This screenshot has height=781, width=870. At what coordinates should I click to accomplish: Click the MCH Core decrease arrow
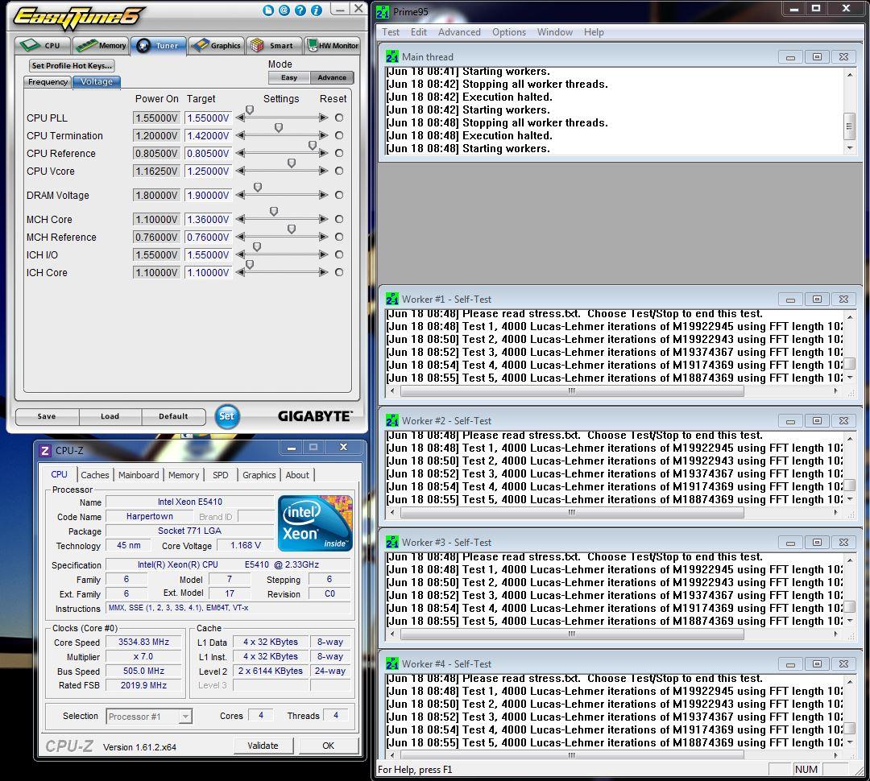[240, 219]
